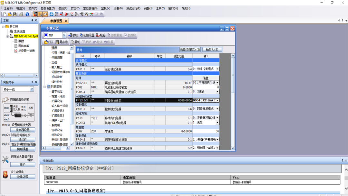This screenshot has width=348, height=196.
Task: Click the blue circular refresh arrows icon
Action: pyautogui.click(x=52, y=14)
